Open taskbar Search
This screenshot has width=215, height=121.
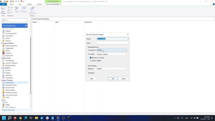point(9,118)
